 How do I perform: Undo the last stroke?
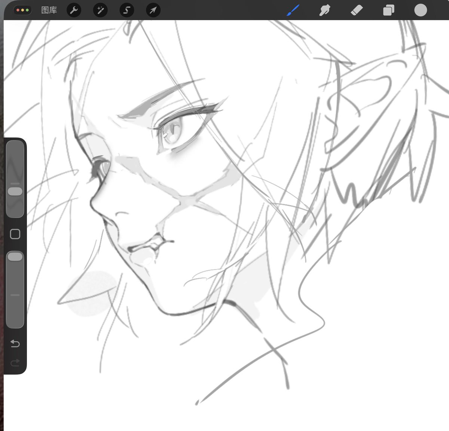pos(15,343)
